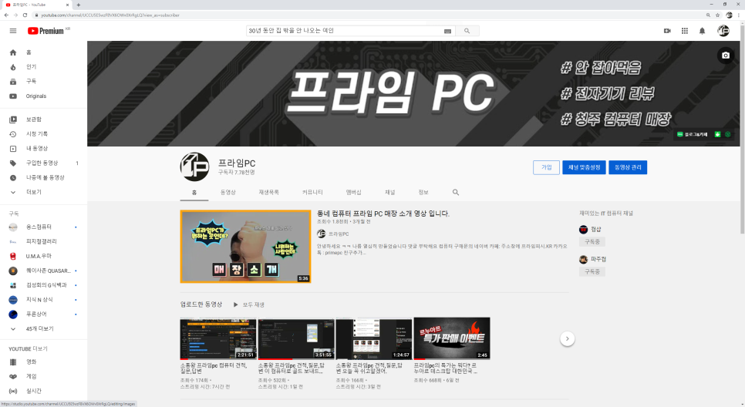Screen dimensions: 745x407
Task: Open the notifications bell
Action: [703, 31]
